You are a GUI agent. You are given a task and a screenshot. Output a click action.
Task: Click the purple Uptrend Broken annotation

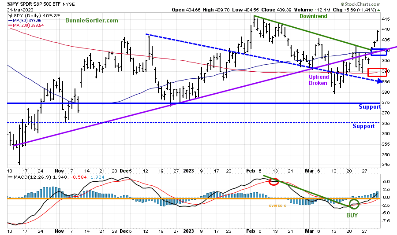coord(318,80)
